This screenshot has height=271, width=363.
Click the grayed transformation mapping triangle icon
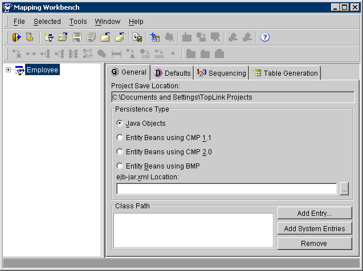[131, 54]
